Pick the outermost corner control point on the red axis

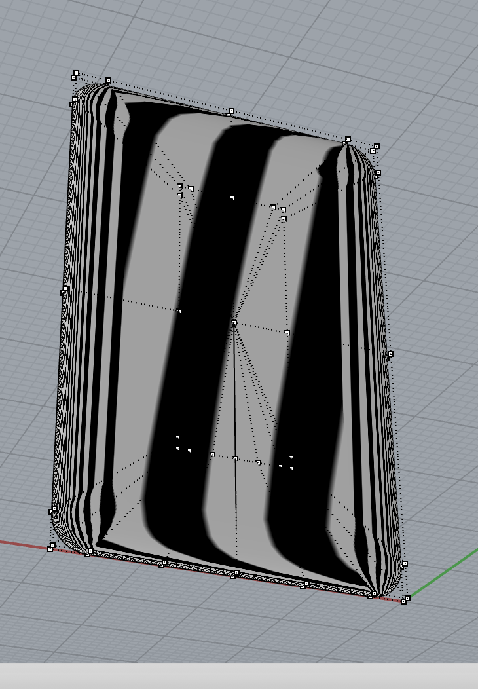pos(50,549)
